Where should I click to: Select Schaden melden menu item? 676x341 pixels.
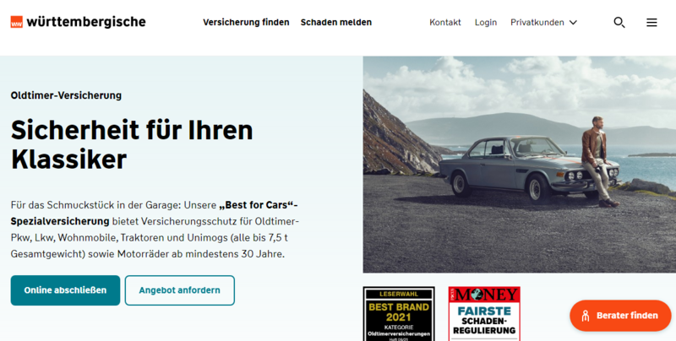click(335, 23)
